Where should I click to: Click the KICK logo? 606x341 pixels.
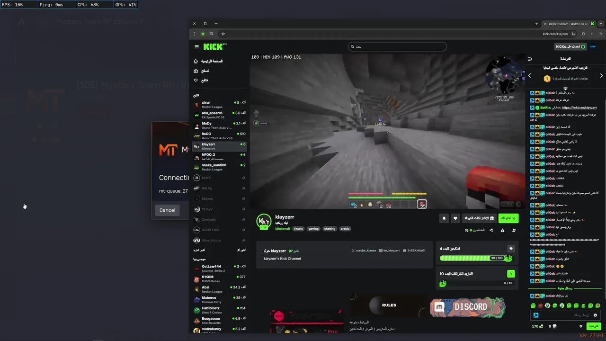point(214,46)
